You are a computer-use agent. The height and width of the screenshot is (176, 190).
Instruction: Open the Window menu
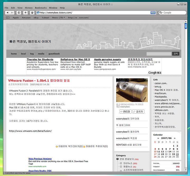click(53, 8)
